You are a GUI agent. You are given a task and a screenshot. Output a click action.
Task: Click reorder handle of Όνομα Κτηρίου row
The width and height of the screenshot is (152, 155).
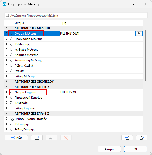click(x=6, y=92)
